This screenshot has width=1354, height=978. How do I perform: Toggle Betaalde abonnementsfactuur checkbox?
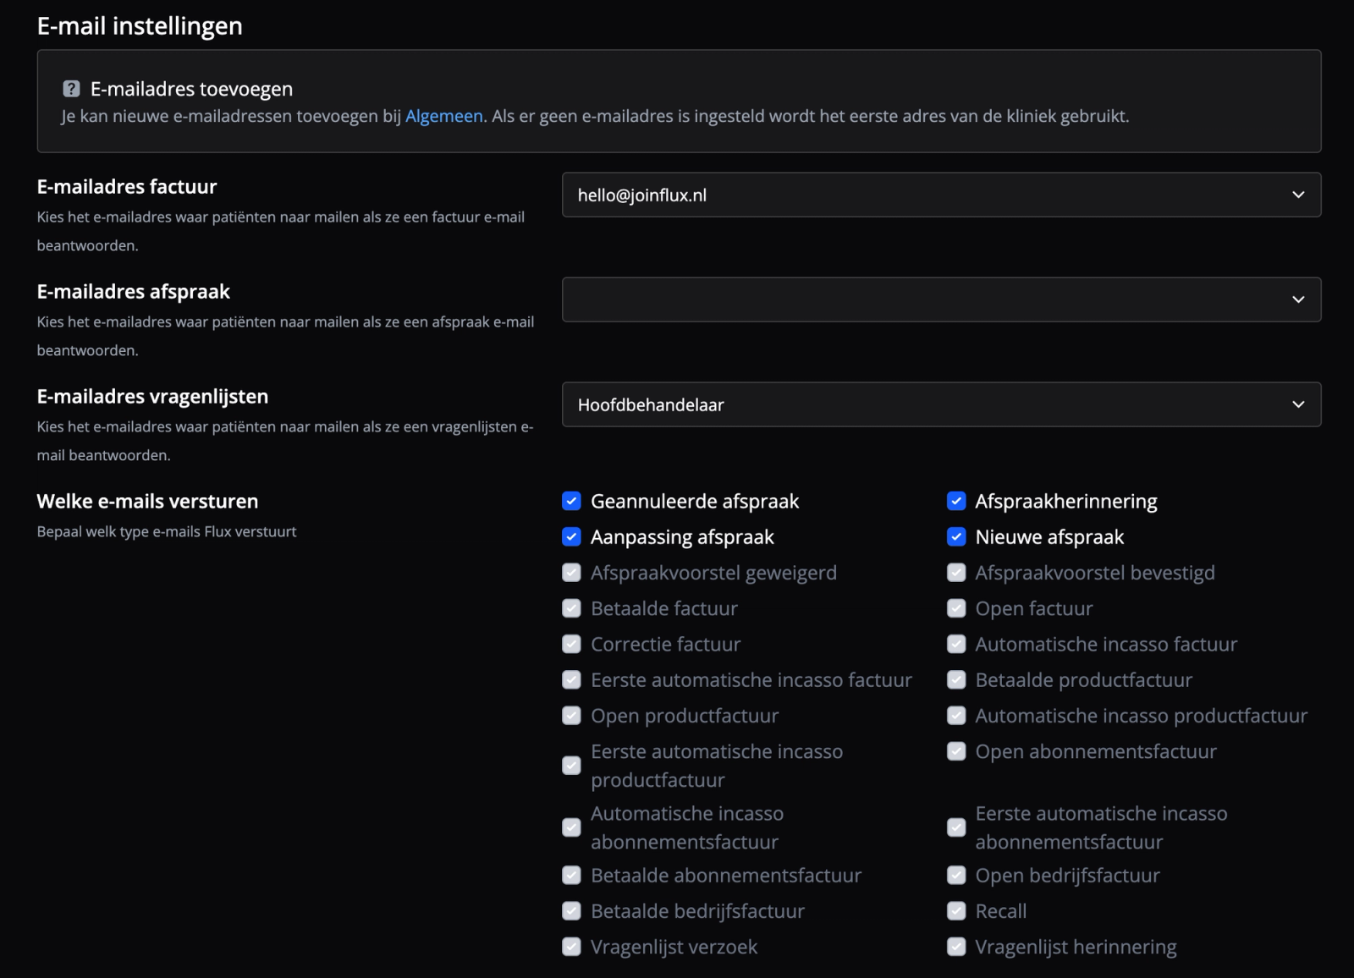coord(571,875)
